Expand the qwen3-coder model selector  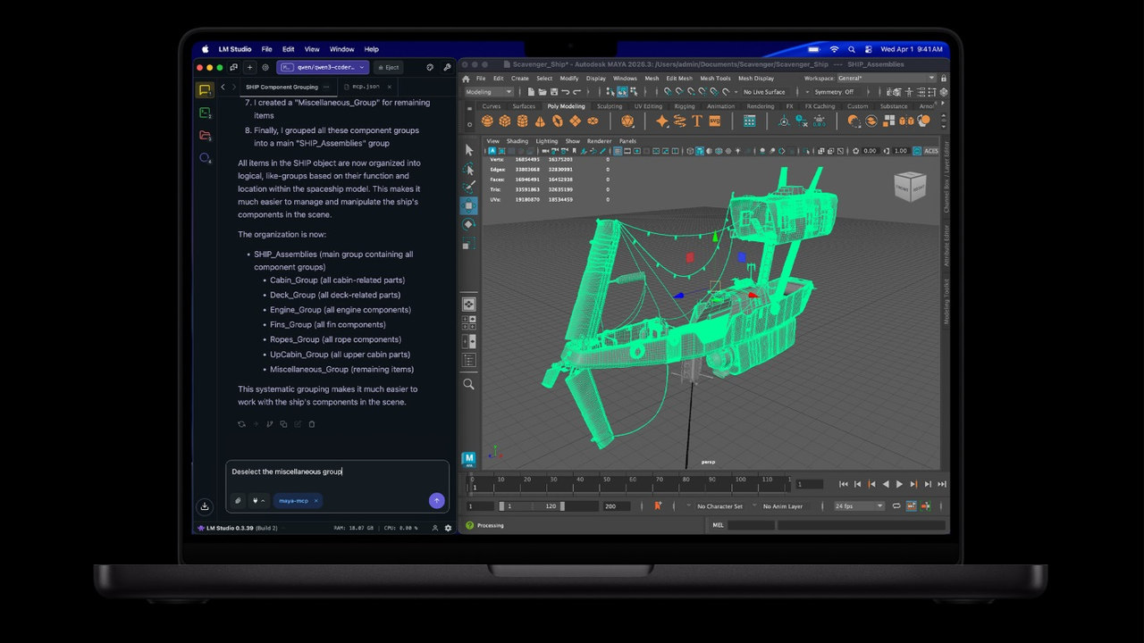click(x=322, y=67)
